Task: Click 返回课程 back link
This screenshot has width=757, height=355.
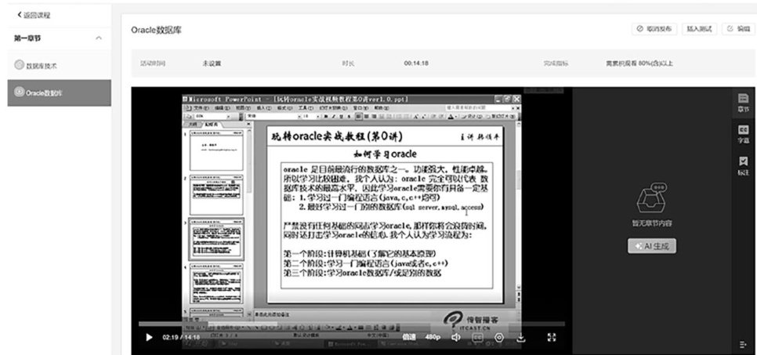Action: (32, 15)
